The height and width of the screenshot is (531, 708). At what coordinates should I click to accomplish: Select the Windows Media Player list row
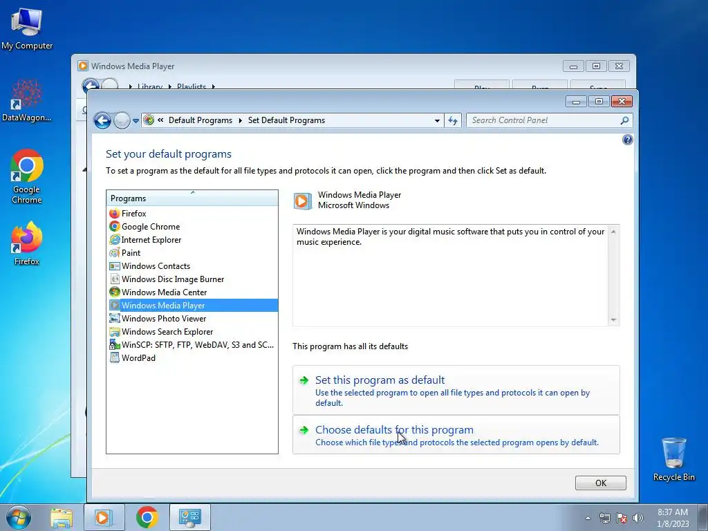[193, 305]
